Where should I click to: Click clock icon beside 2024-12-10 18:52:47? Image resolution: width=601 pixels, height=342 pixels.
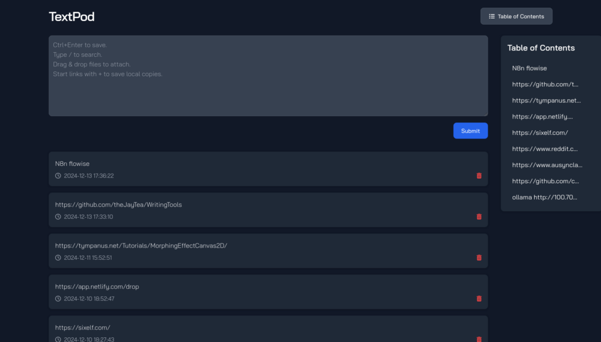(58, 299)
